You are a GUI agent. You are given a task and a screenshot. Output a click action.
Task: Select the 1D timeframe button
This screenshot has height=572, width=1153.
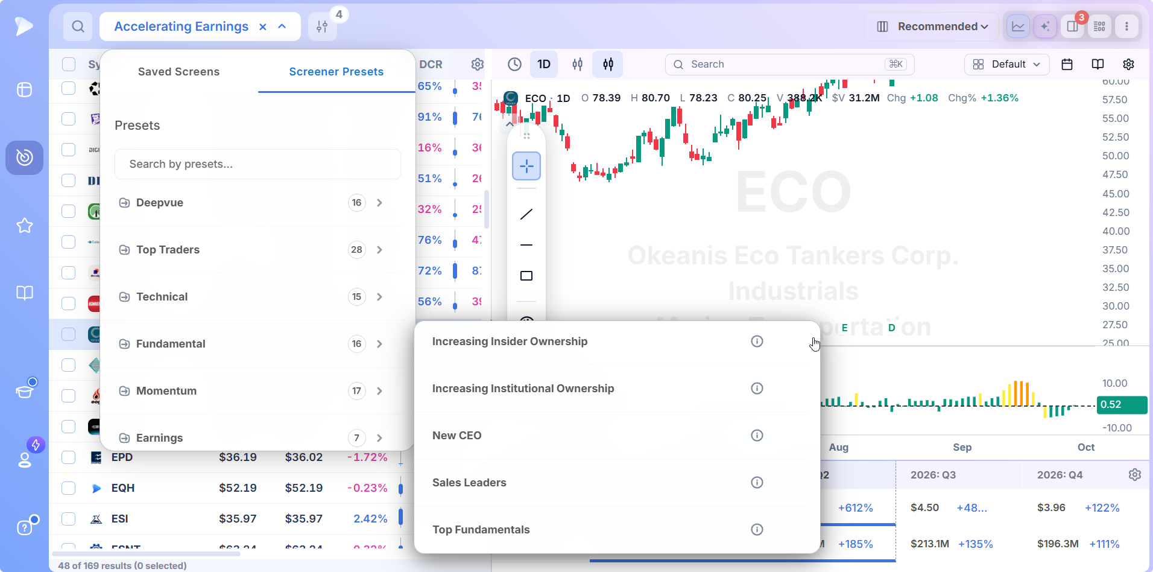544,65
